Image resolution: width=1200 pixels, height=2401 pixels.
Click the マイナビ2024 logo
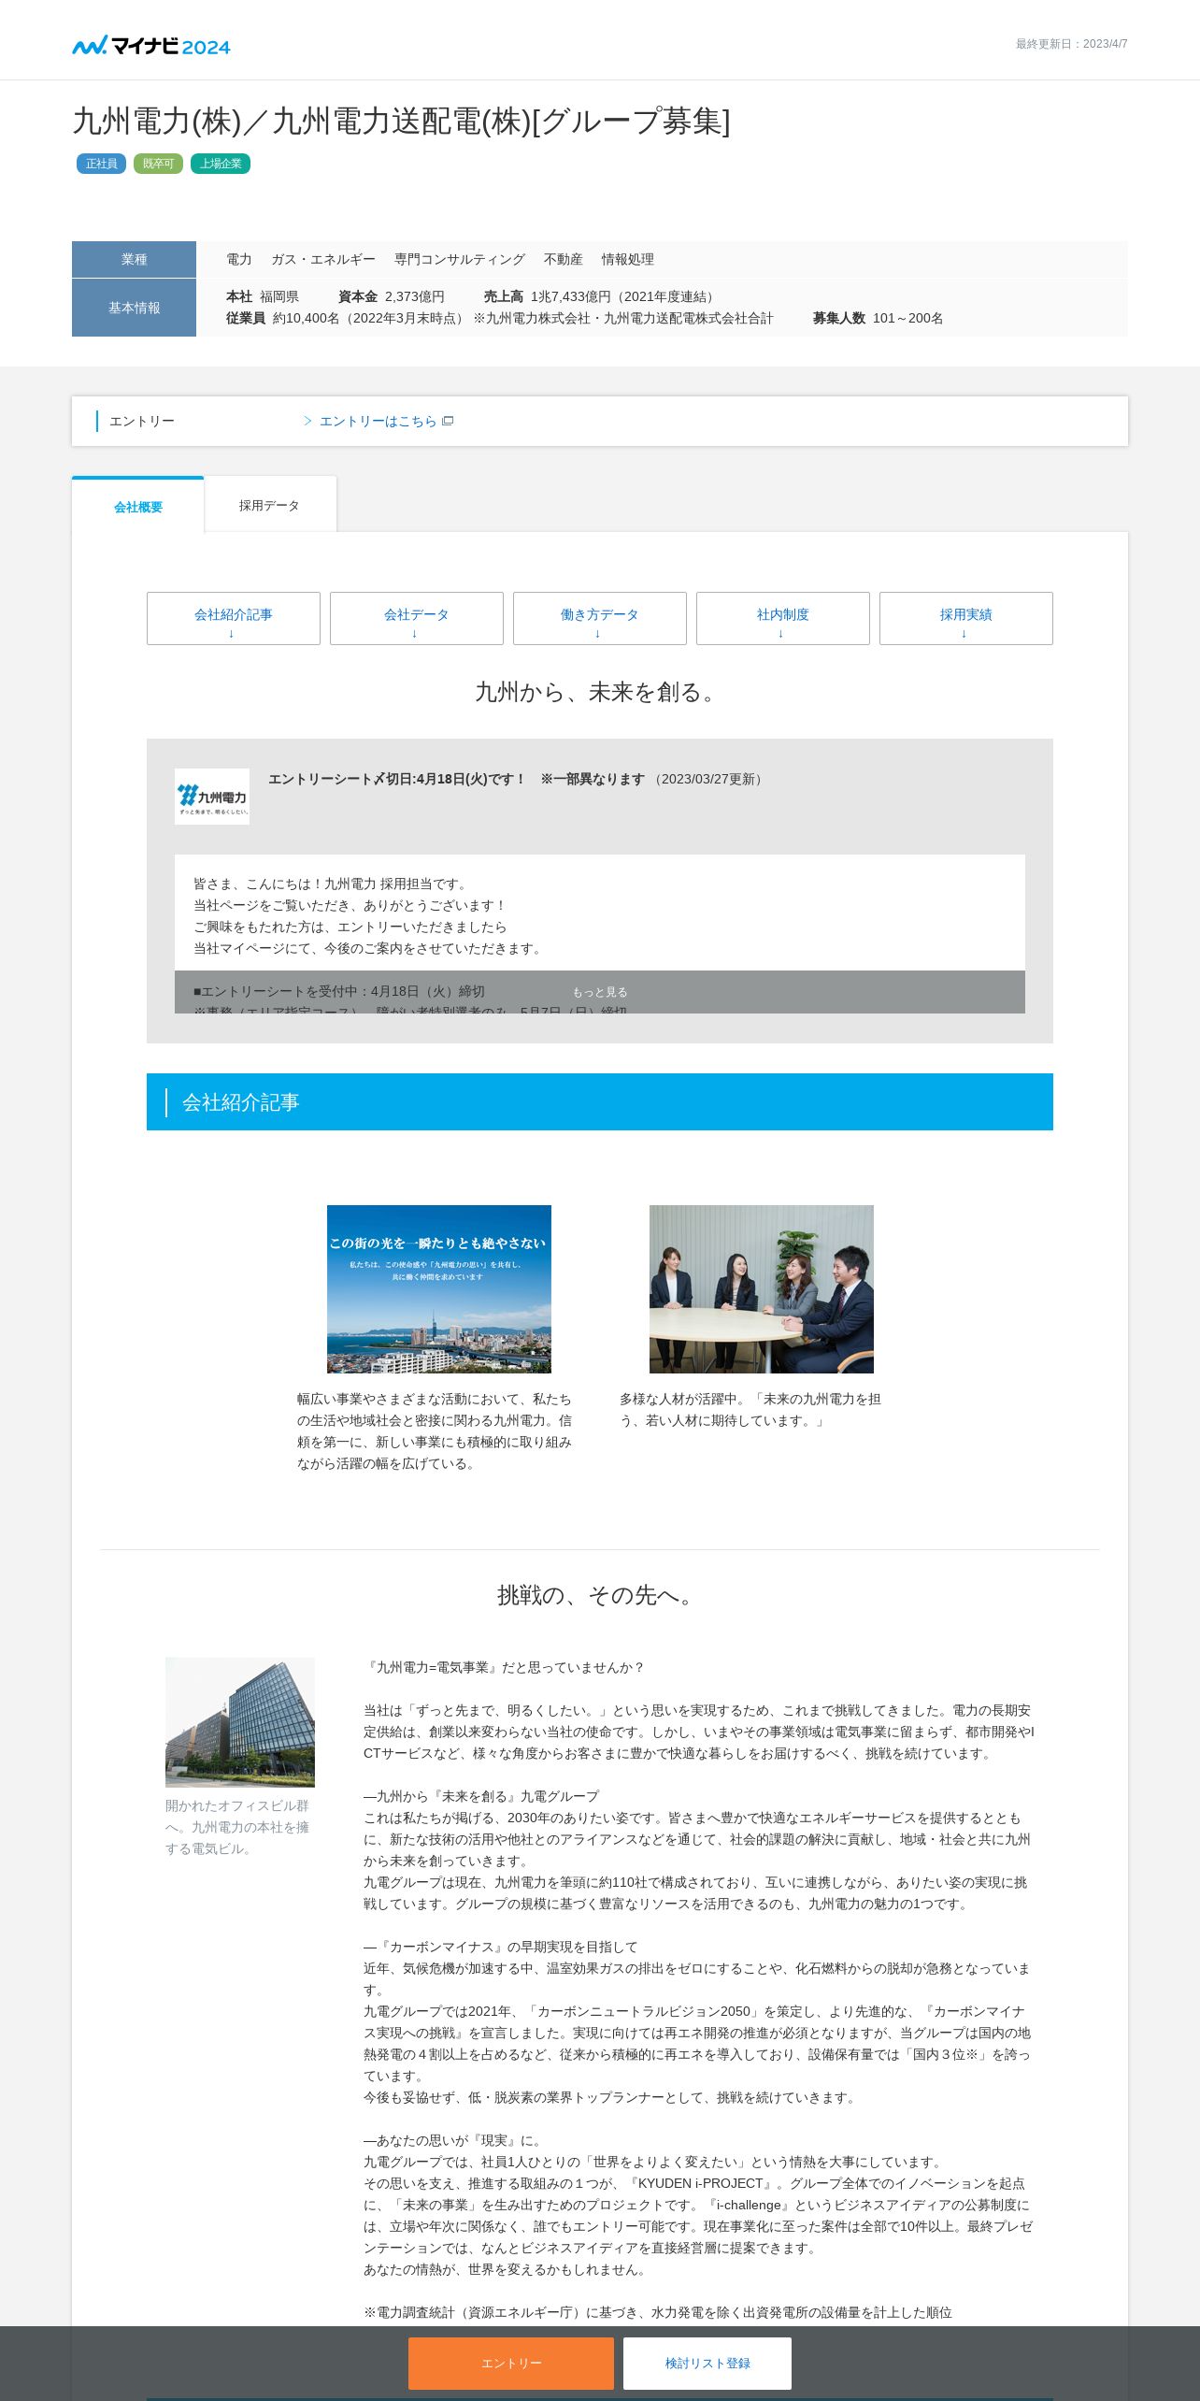tap(151, 45)
